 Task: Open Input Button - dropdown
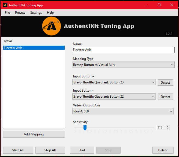pos(114,97)
